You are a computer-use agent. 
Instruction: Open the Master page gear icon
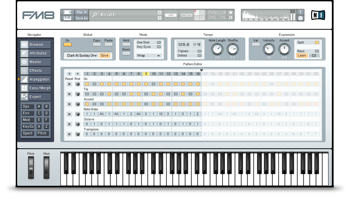[x=24, y=62]
